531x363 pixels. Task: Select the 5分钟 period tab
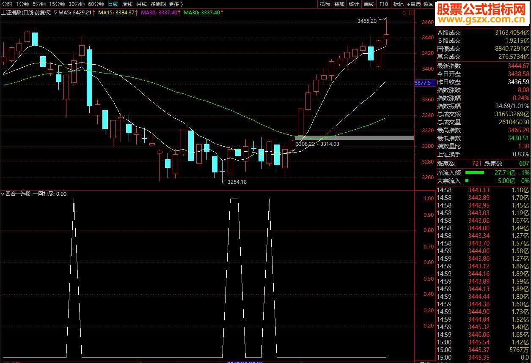[x=39, y=4]
